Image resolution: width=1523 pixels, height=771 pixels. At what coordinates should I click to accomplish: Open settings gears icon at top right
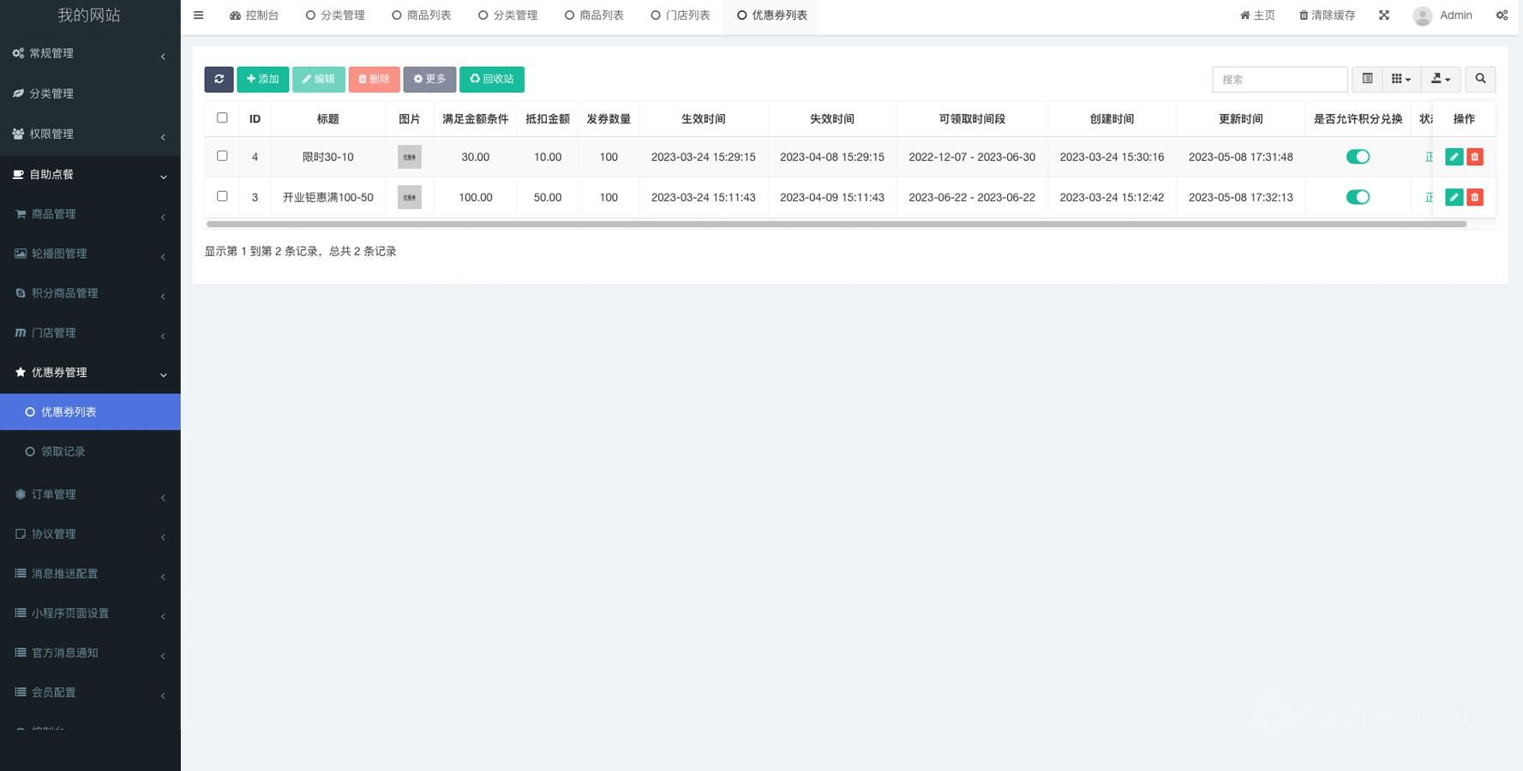(x=1502, y=15)
